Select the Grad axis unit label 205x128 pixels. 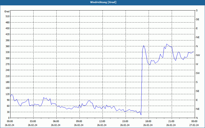point(7,12)
